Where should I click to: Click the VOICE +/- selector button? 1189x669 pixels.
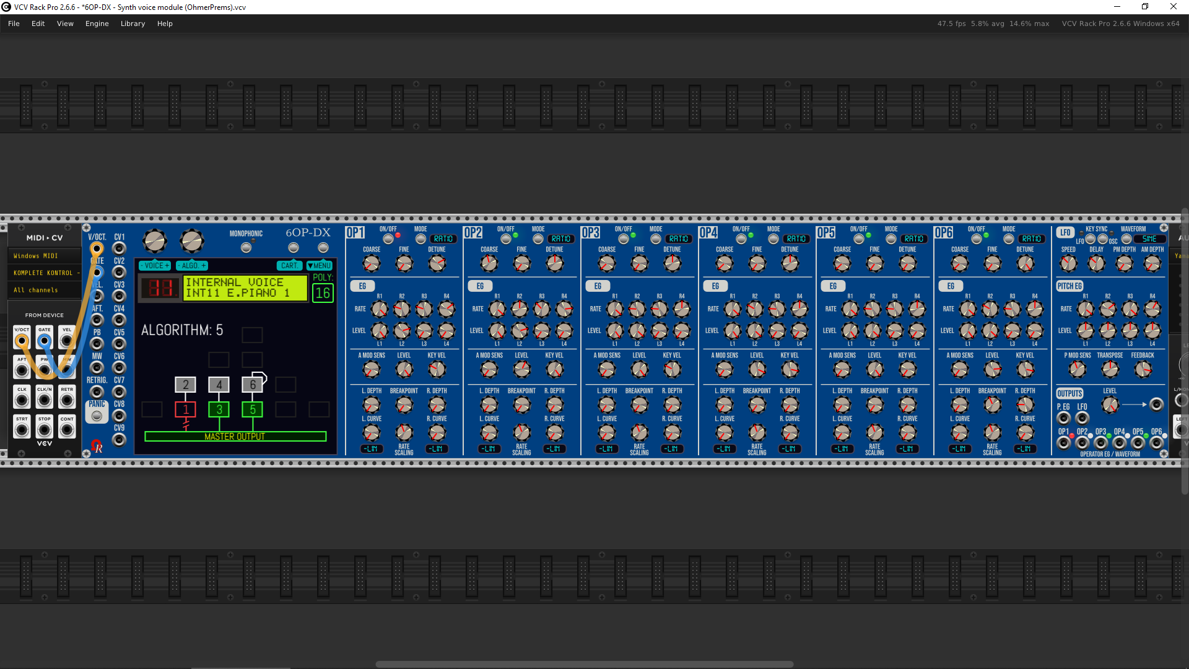click(x=154, y=266)
